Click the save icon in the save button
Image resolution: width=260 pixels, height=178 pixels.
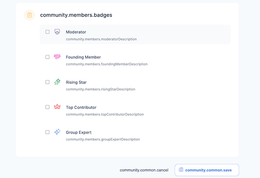tap(181, 170)
